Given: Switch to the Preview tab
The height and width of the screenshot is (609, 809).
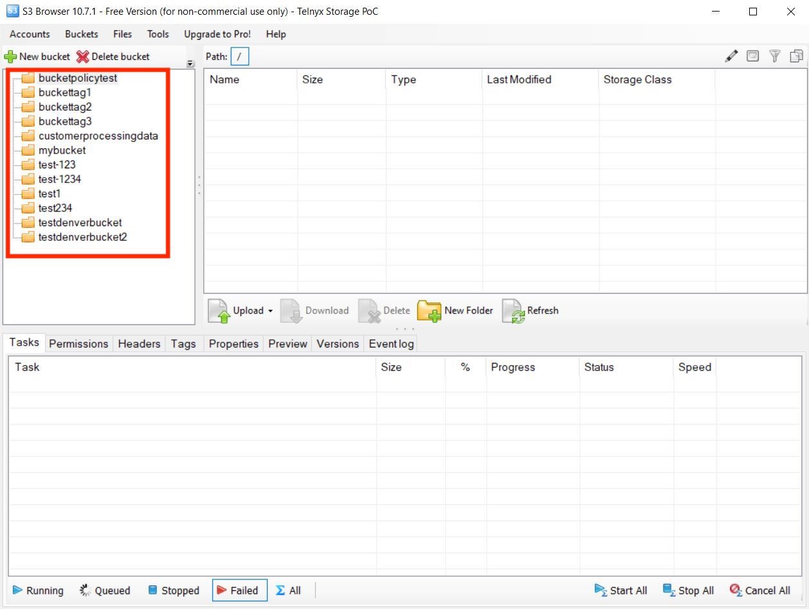Looking at the screenshot, I should (x=287, y=344).
